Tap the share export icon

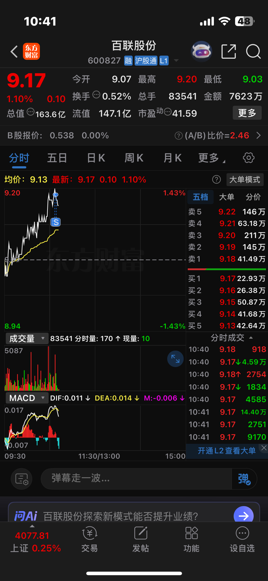229,51
